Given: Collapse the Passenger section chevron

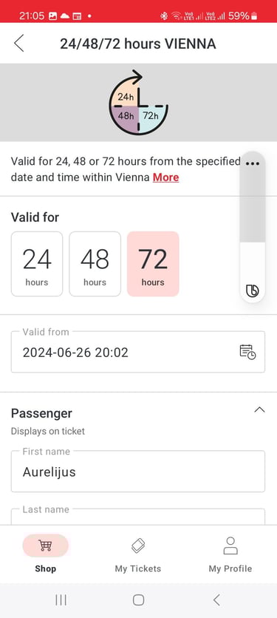Looking at the screenshot, I should (x=259, y=410).
